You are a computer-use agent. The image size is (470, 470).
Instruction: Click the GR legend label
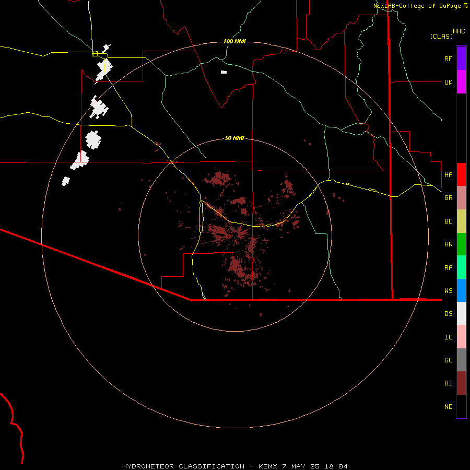[x=448, y=198]
